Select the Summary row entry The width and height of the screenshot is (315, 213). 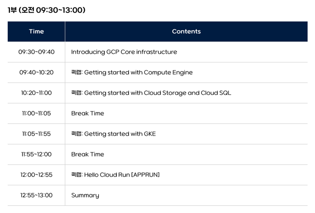(85, 195)
